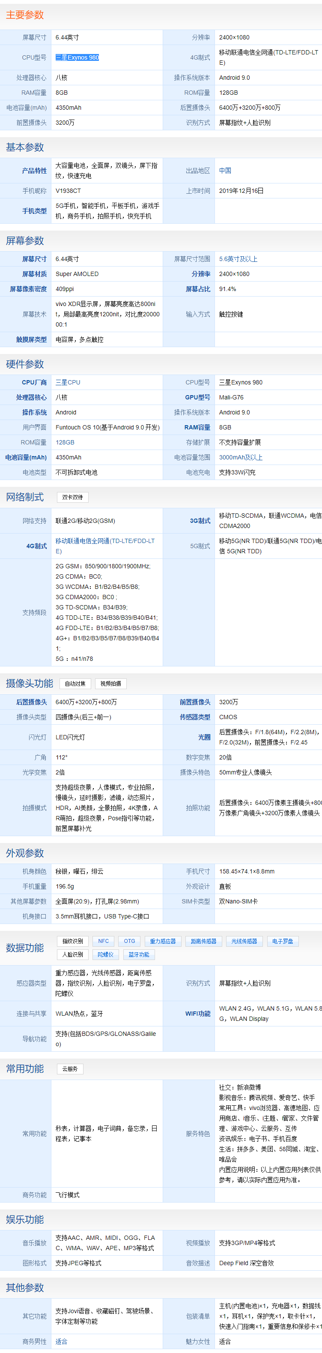The width and height of the screenshot is (322, 1353).
Task: Click the 50mm专业人像镜头 value
Action: 245,772
